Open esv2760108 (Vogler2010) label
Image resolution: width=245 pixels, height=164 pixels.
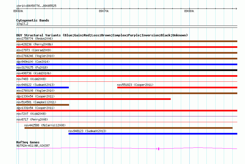(x=36, y=91)
